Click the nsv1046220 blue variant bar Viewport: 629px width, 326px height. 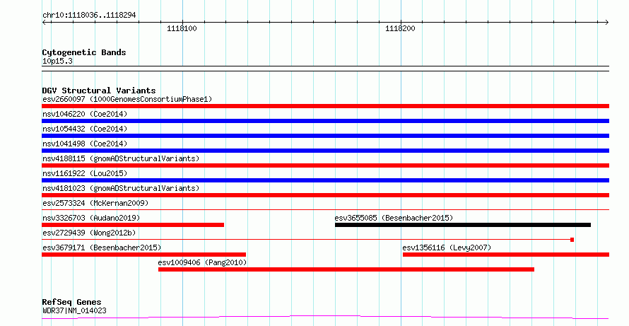[325, 121]
